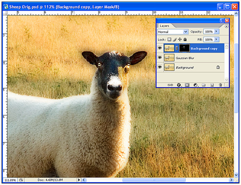Click the create new layer icon
This screenshot has height=185, width=241.
point(212,85)
